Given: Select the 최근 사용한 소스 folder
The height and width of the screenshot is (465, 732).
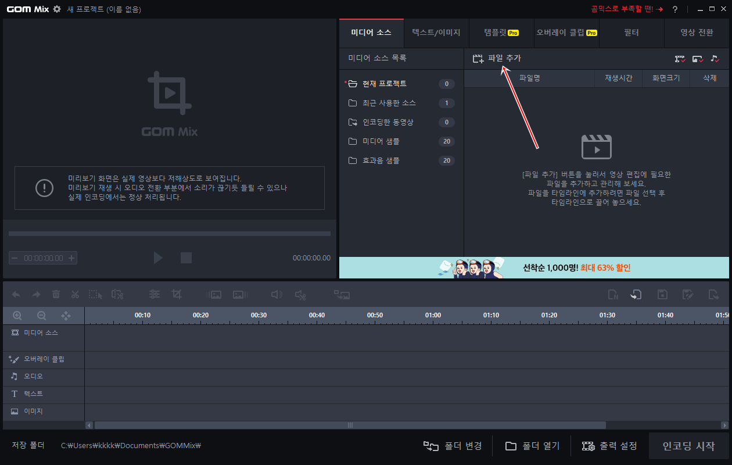Looking at the screenshot, I should (x=401, y=103).
